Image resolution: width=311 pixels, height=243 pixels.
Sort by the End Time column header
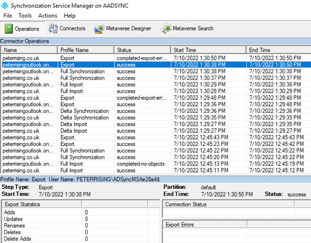[x=279, y=50]
